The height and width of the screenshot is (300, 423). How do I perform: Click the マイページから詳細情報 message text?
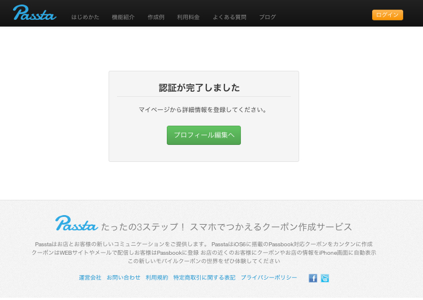(x=203, y=110)
